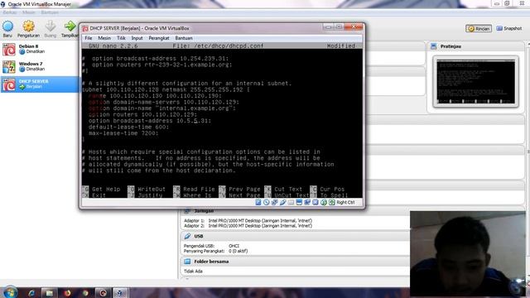This screenshot has height=298, width=530.
Task: Open Chrome from taskbar
Action: (85, 293)
